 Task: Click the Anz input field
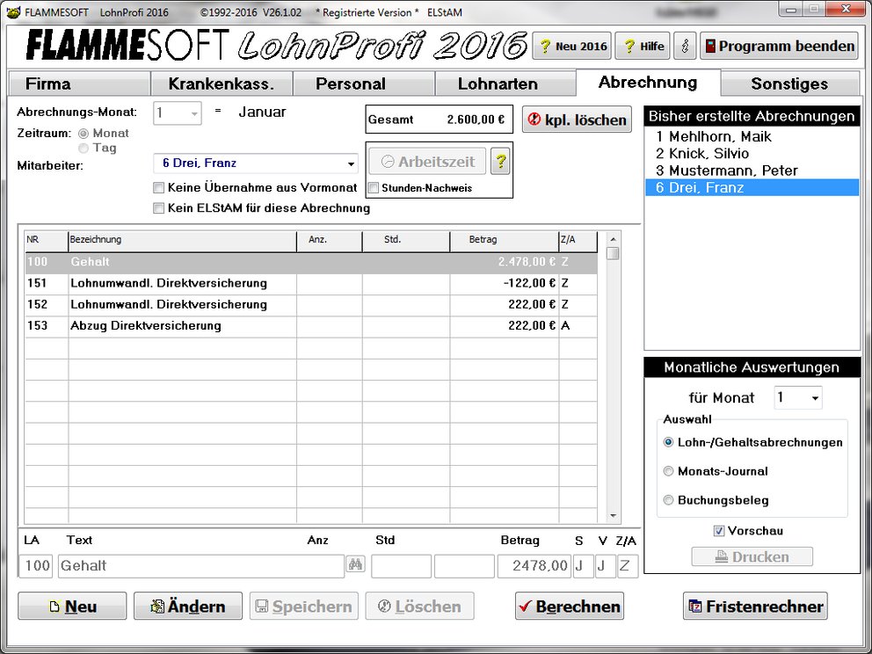pos(402,566)
